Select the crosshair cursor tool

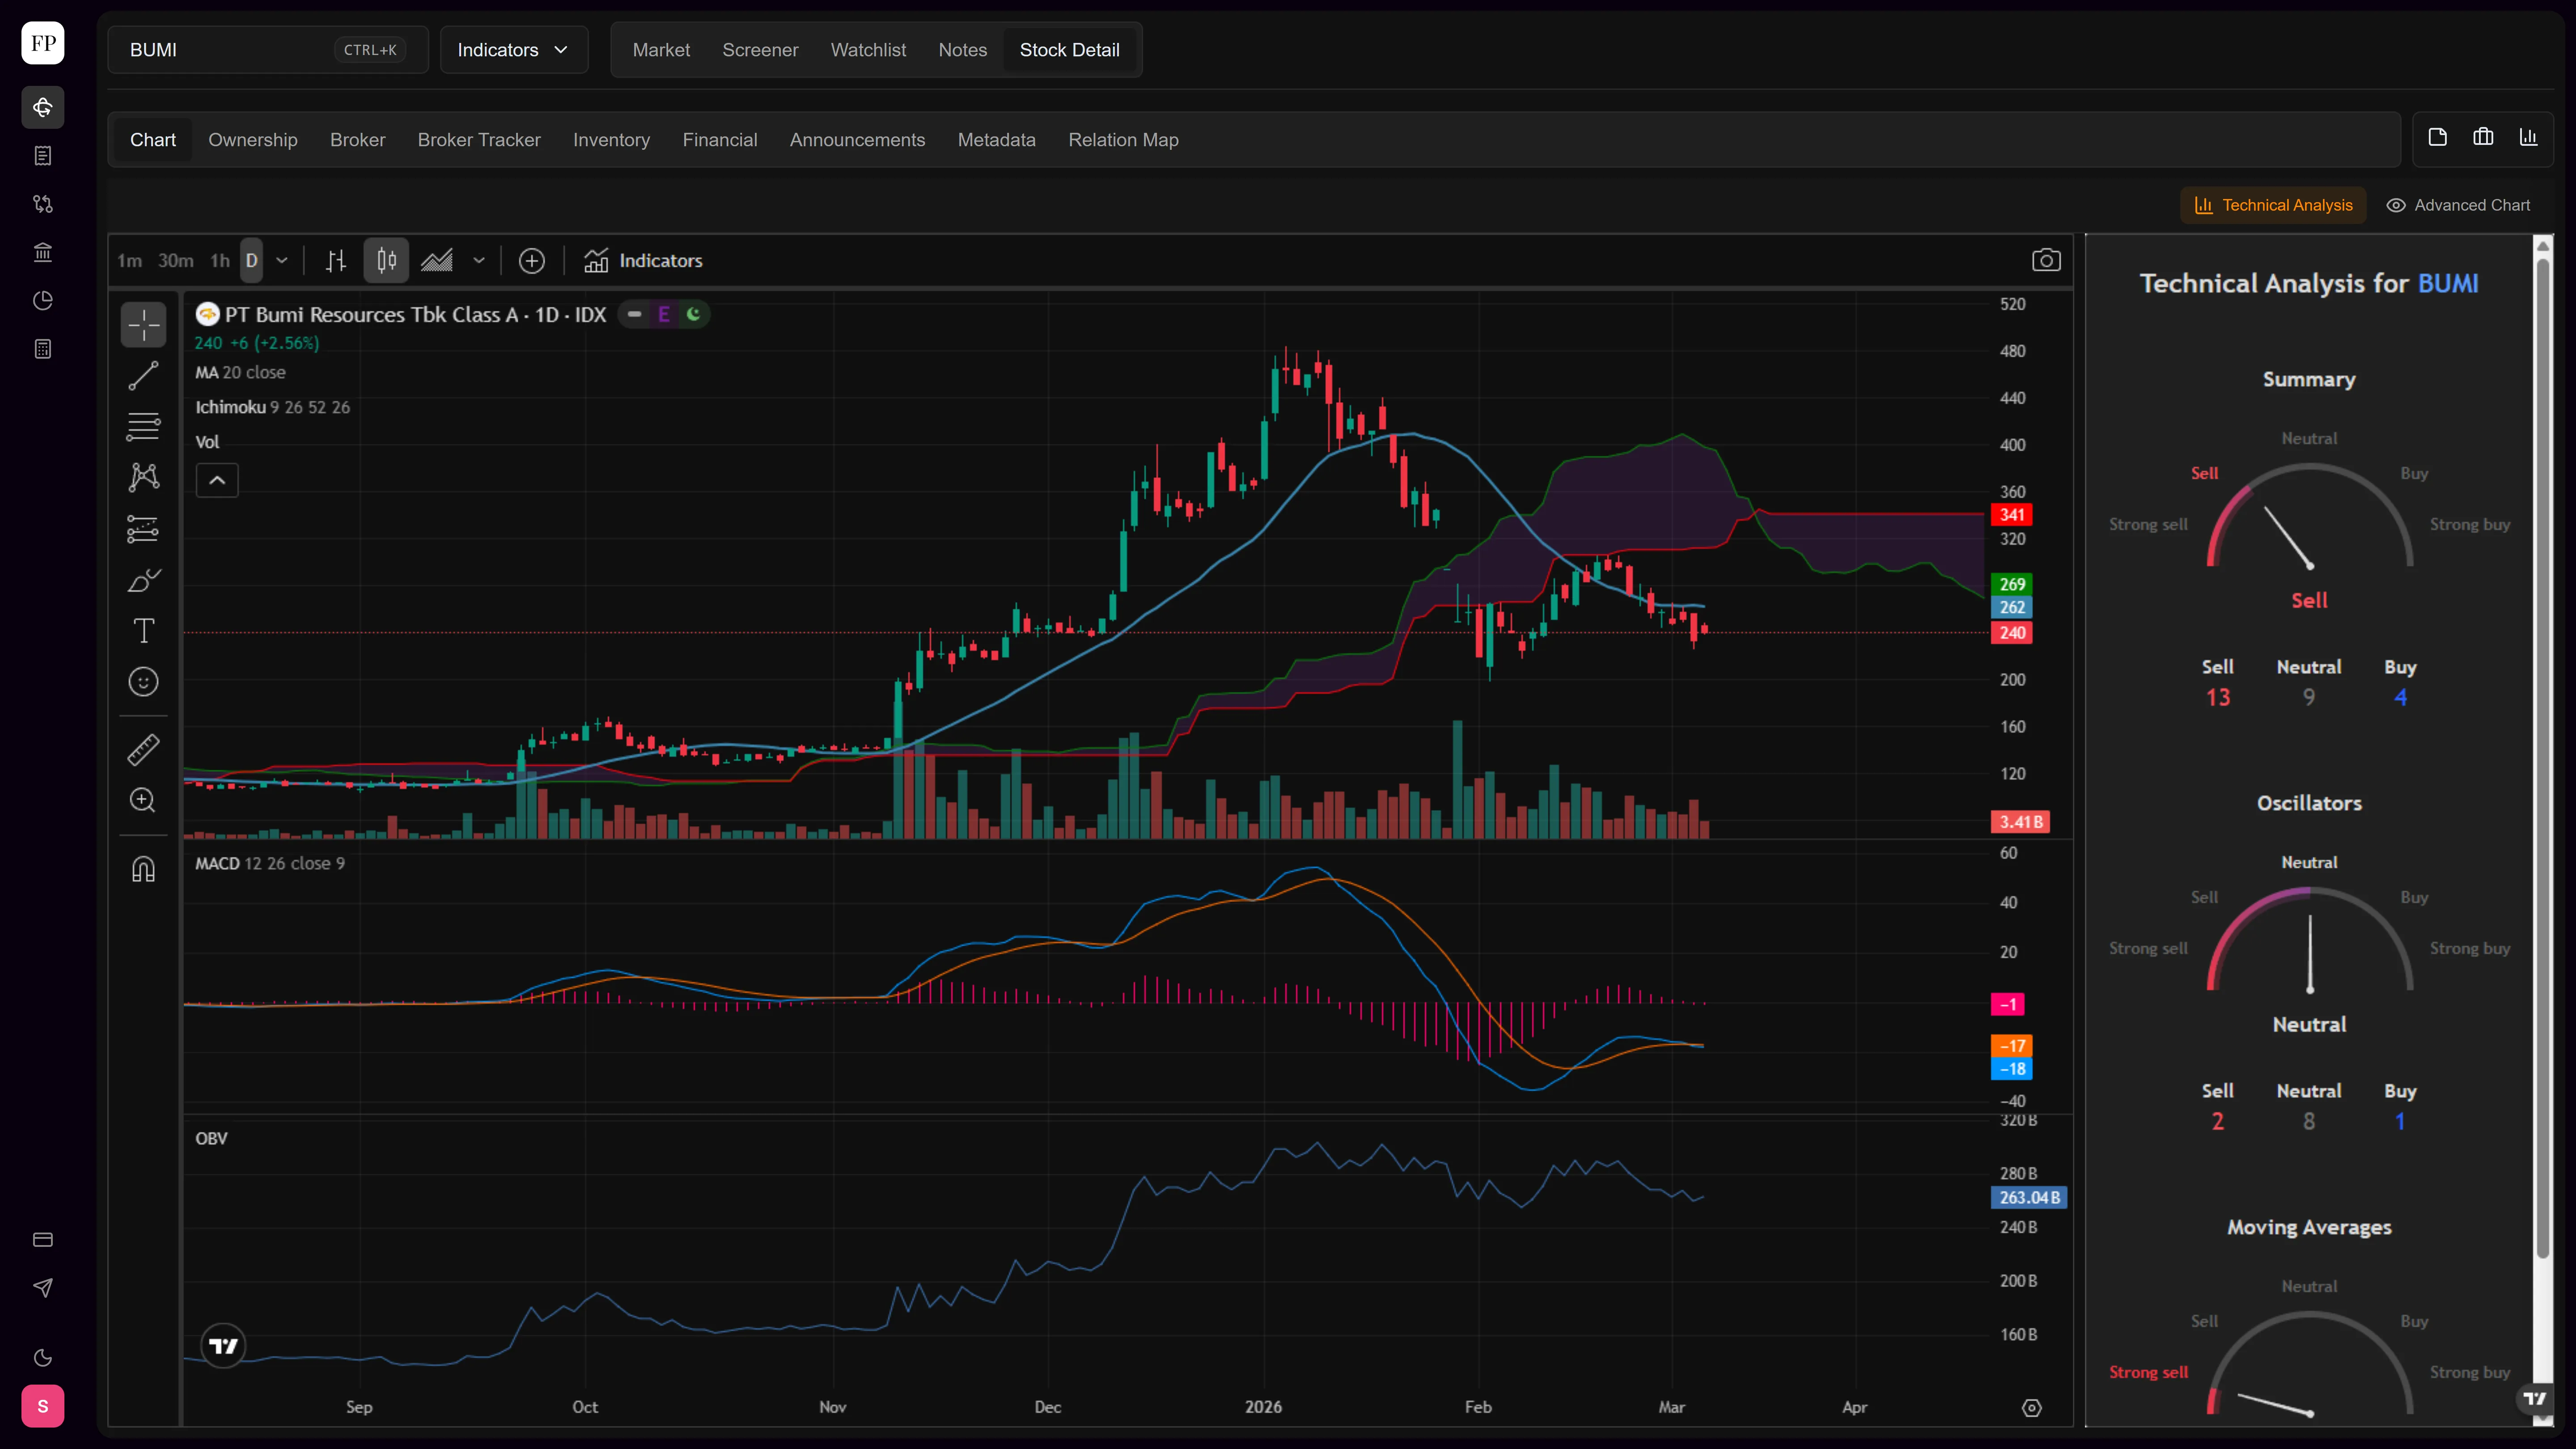coord(143,325)
